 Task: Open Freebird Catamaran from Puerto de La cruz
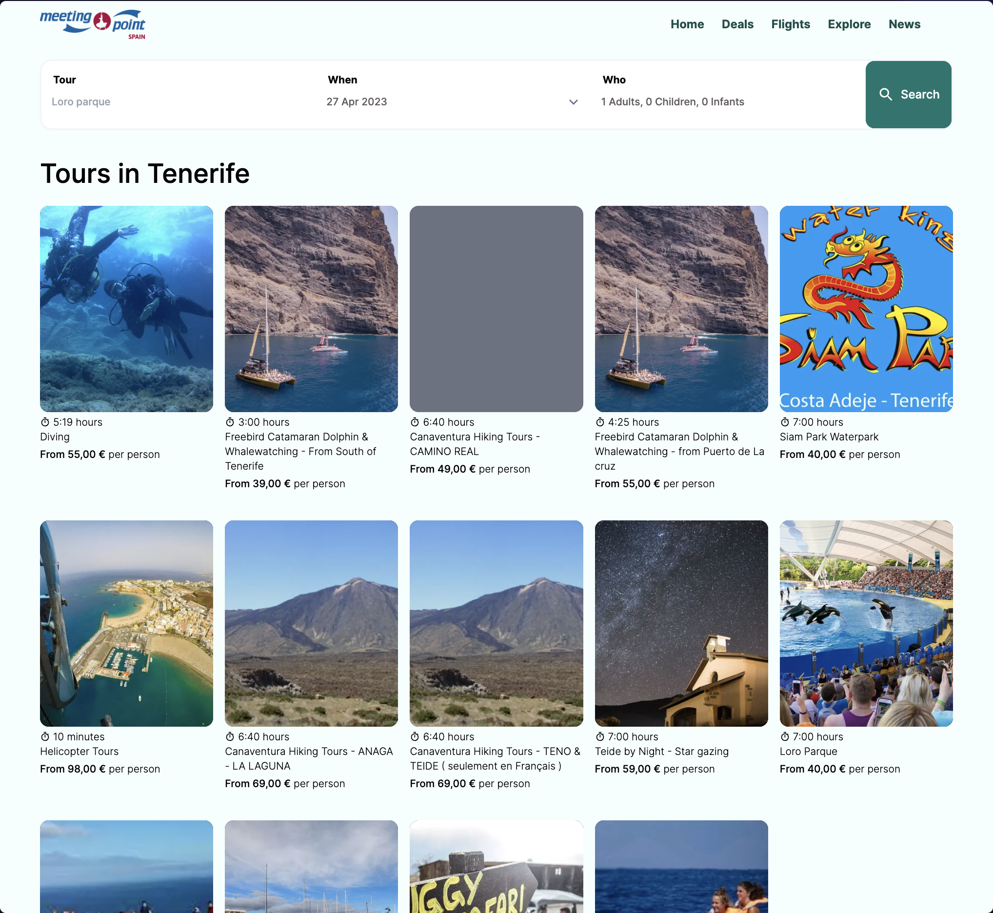pyautogui.click(x=679, y=452)
